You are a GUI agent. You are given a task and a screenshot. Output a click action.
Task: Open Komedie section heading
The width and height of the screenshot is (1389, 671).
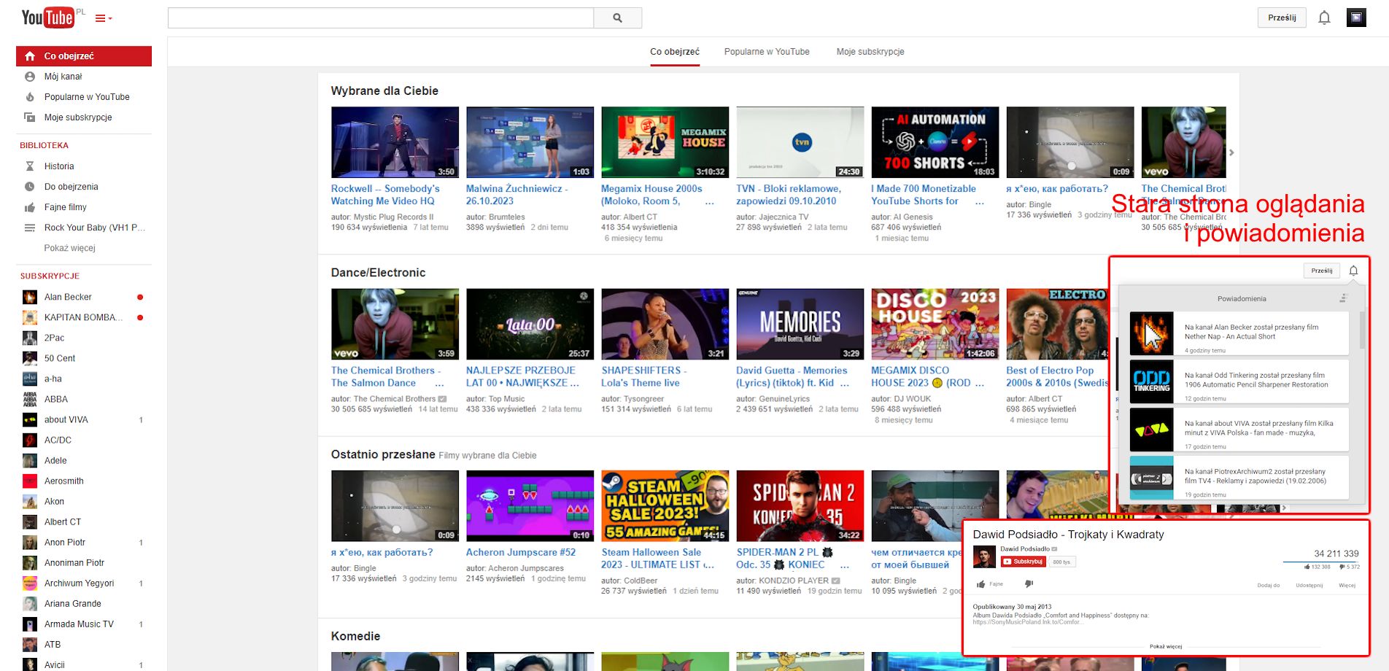[355, 636]
